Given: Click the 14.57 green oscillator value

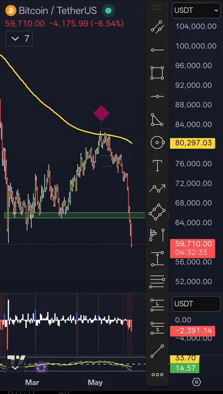Looking at the screenshot, I should [x=185, y=368].
